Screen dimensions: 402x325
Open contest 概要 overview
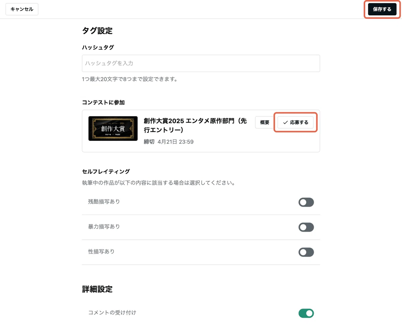click(x=265, y=123)
